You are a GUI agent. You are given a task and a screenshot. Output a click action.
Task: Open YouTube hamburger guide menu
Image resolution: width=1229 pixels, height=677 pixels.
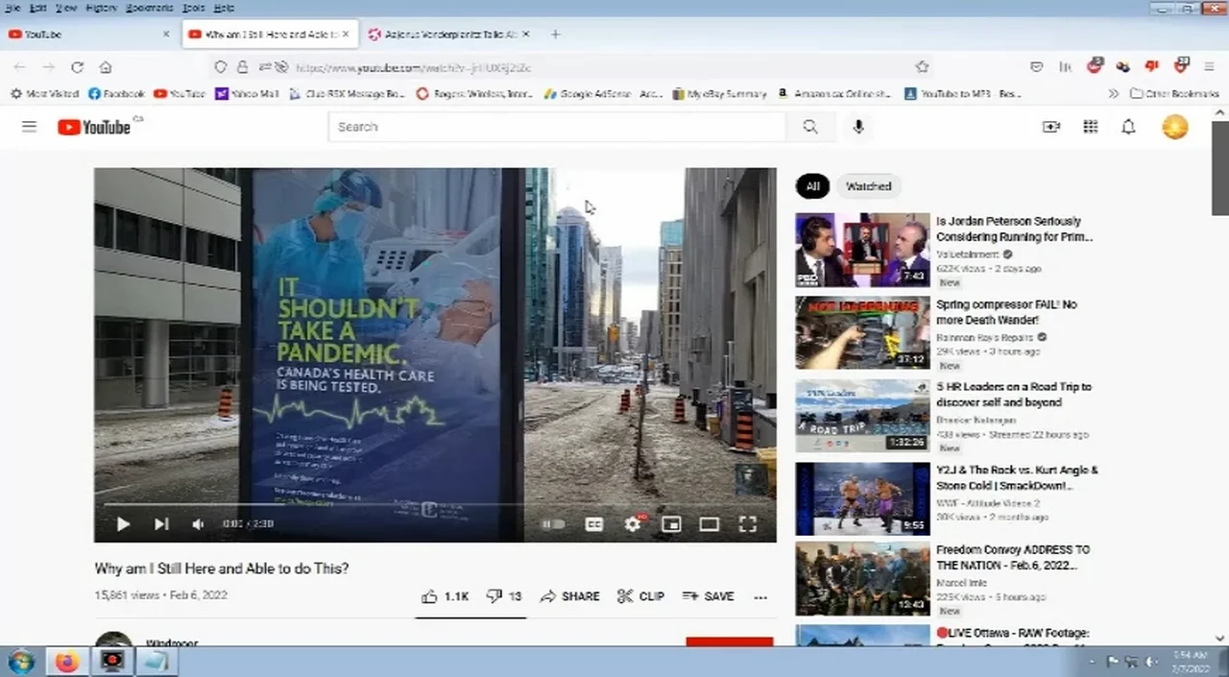click(x=29, y=127)
